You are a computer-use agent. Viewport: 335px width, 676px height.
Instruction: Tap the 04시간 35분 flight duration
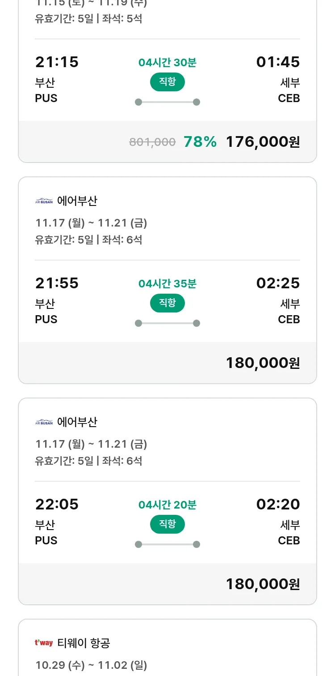click(167, 284)
